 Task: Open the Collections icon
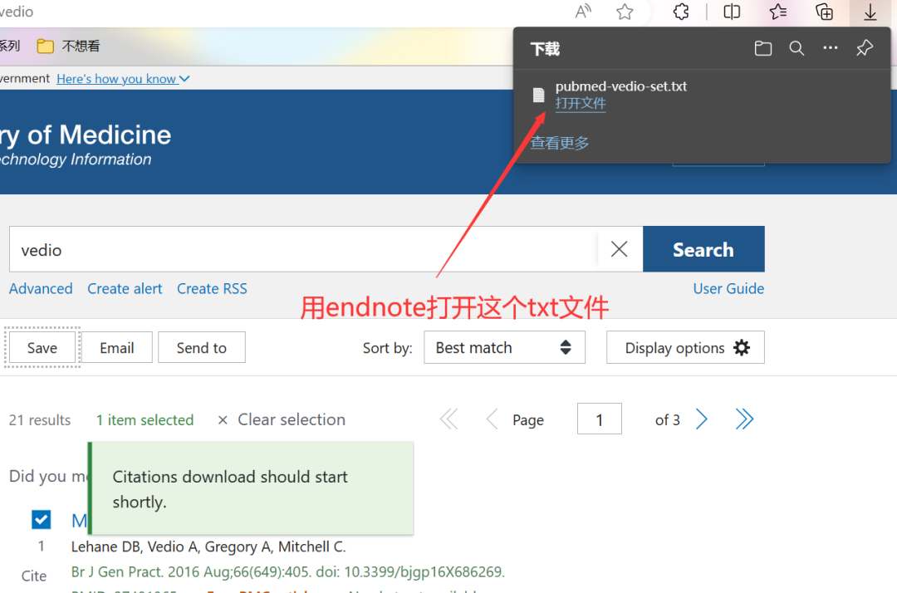click(825, 12)
